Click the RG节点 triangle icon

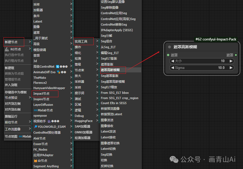click(x=7, y=49)
